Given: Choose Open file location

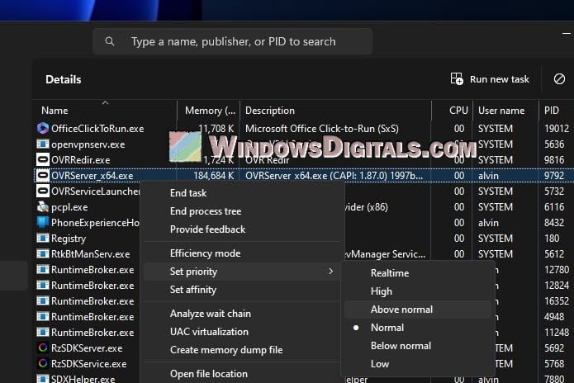Looking at the screenshot, I should tap(209, 374).
